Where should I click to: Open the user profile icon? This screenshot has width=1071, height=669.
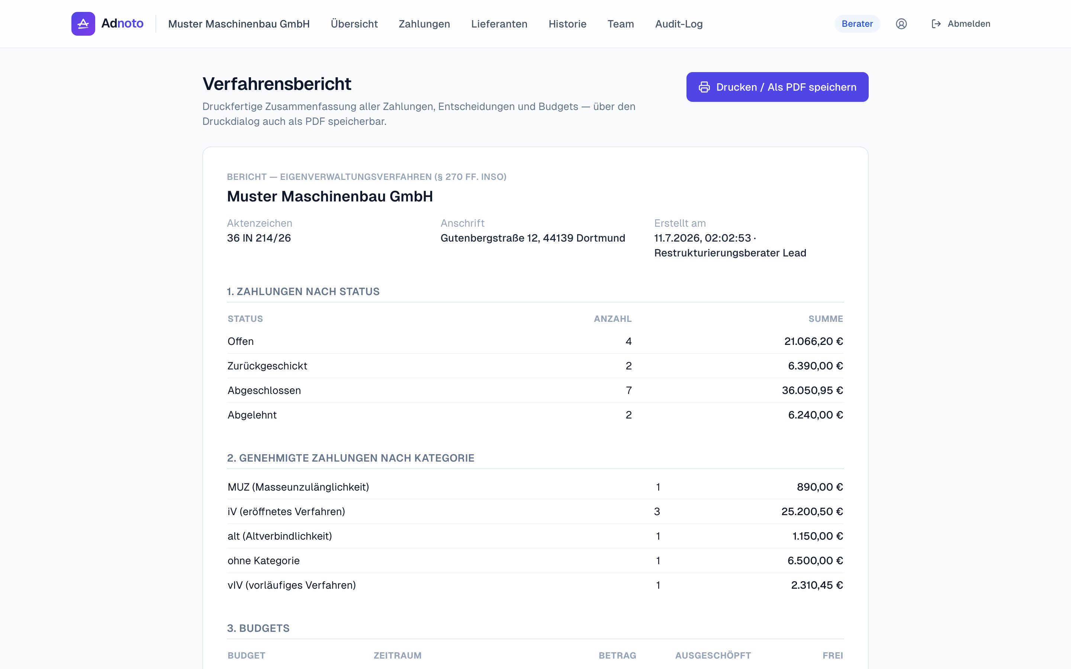click(x=901, y=24)
